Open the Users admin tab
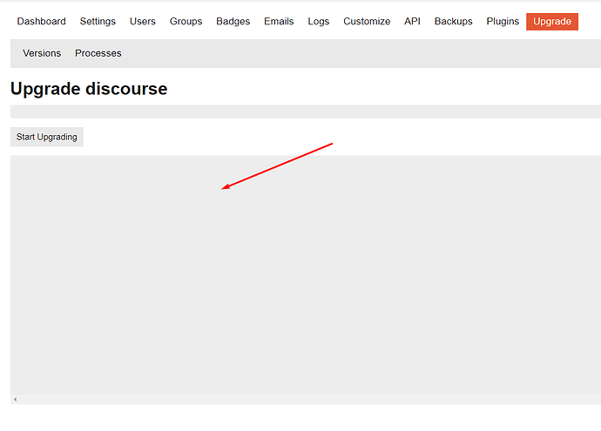 click(x=143, y=22)
